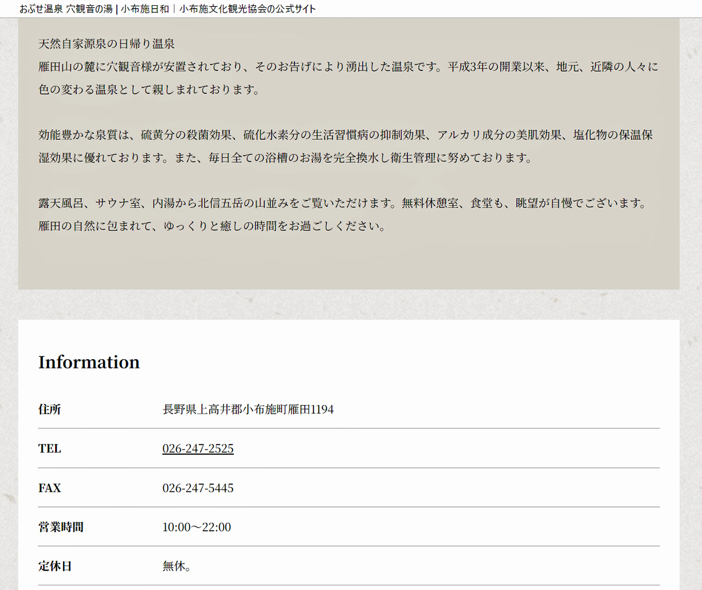Click the 定休日 row label
The height and width of the screenshot is (590, 702).
[x=55, y=566]
